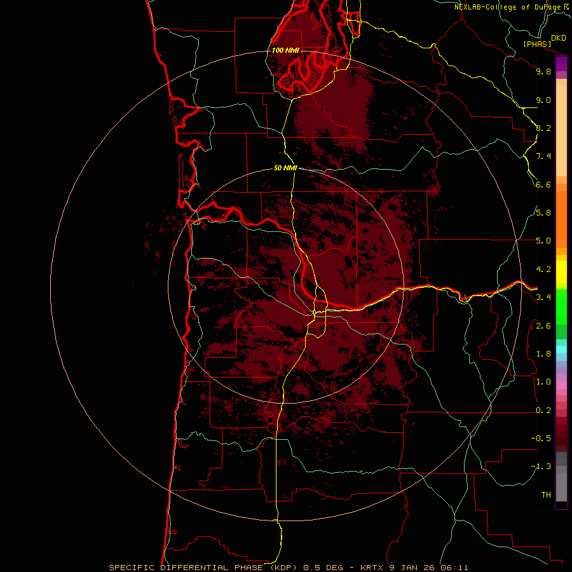Pick the bright green band of color bar

tap(561, 306)
